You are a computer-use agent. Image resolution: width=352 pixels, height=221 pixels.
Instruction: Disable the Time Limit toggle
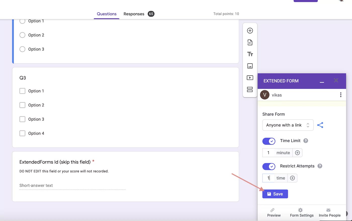pos(269,141)
